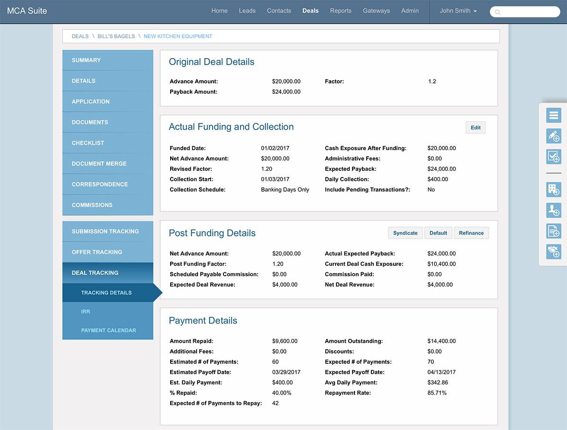Select the Deals navigation item
Image resolution: width=567 pixels, height=430 pixels.
310,11
